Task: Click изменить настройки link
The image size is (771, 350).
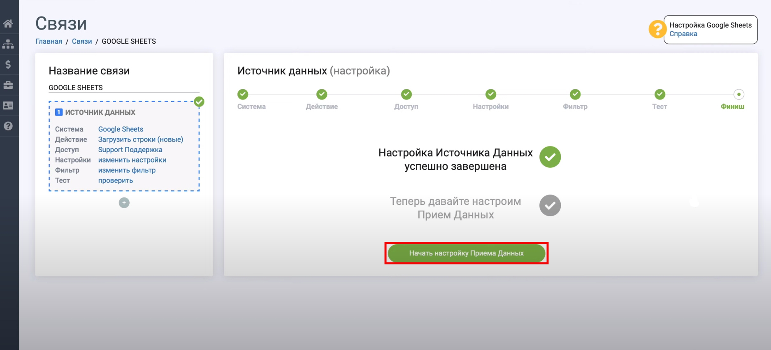Action: point(132,160)
